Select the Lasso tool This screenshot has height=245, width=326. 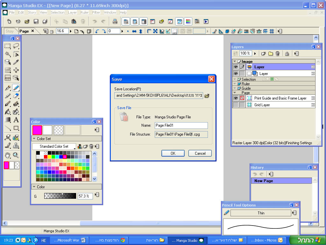[16, 46]
